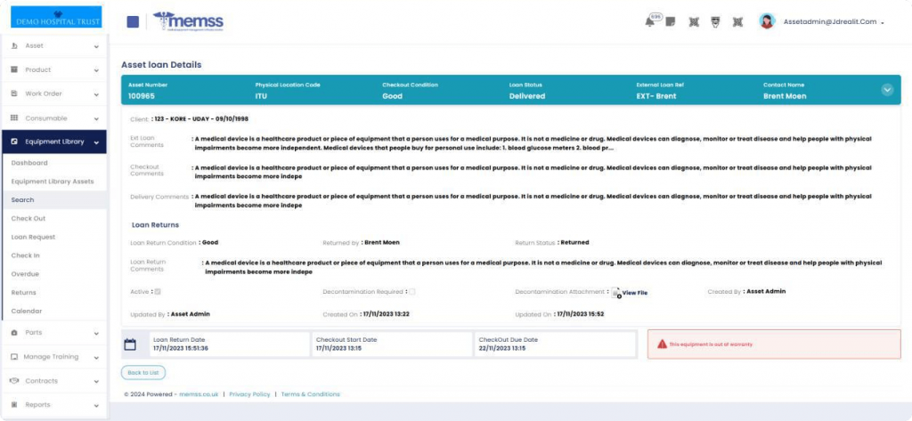This screenshot has width=912, height=421.
Task: Click the calendar icon beside Loan Return Date
Action: (130, 344)
